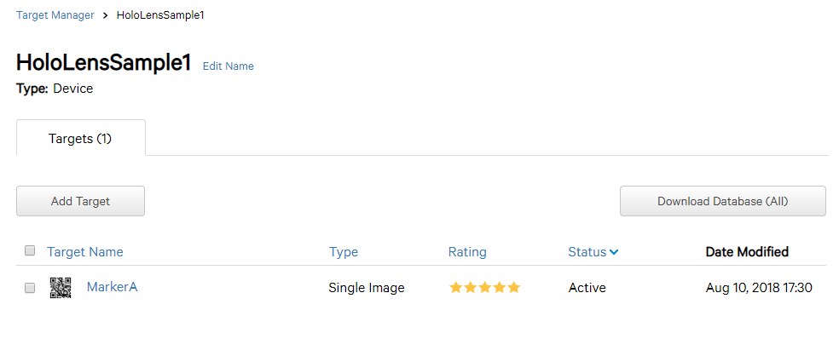Open the Targets (1) tab
This screenshot has width=839, height=356.
click(x=80, y=138)
